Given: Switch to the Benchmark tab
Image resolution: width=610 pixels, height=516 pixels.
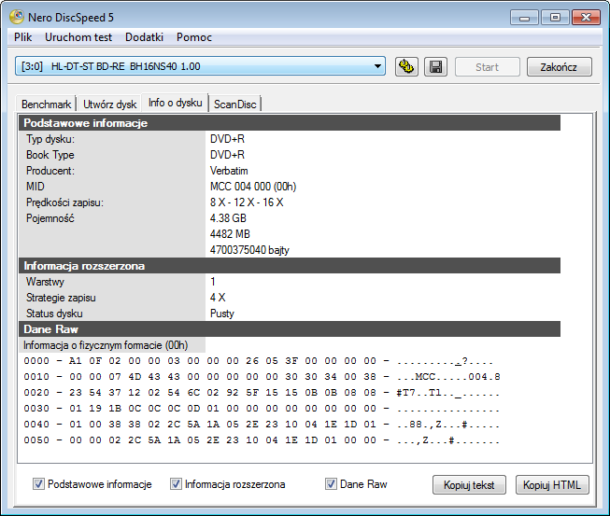Looking at the screenshot, I should coord(47,105).
